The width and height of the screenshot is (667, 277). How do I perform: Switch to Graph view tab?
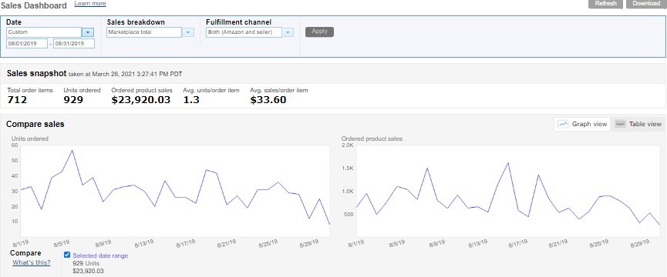coord(583,124)
